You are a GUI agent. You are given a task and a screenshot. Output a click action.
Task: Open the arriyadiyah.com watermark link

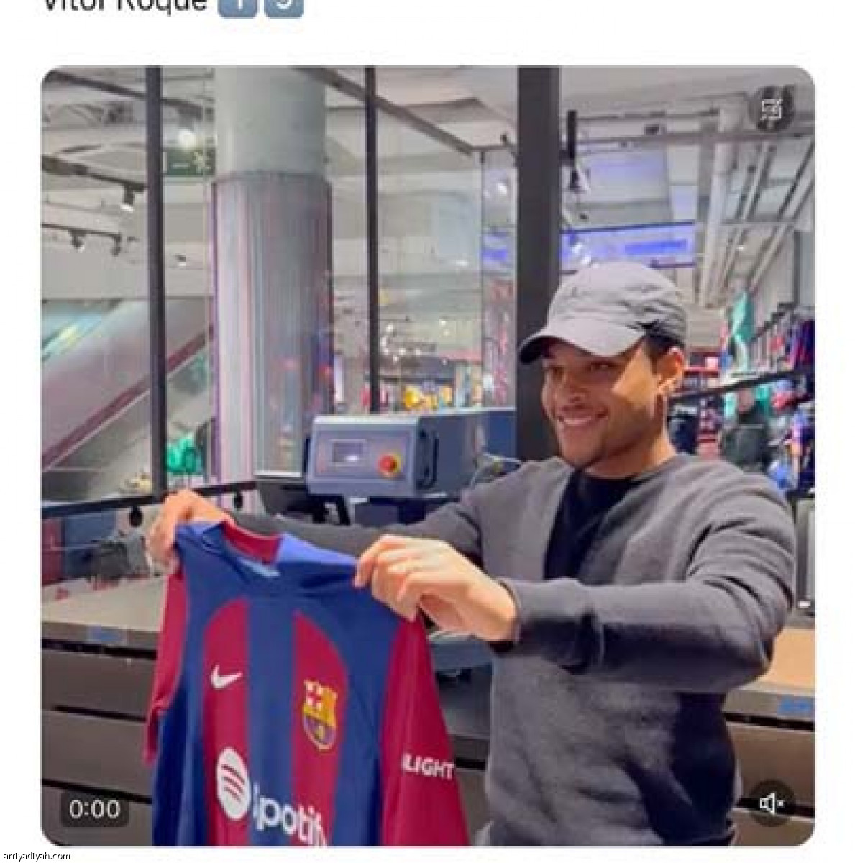pos(37,856)
